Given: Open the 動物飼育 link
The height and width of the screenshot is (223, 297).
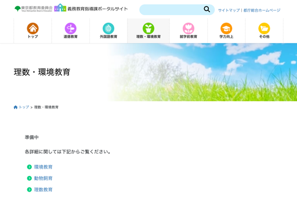Looking at the screenshot, I should (x=44, y=178).
